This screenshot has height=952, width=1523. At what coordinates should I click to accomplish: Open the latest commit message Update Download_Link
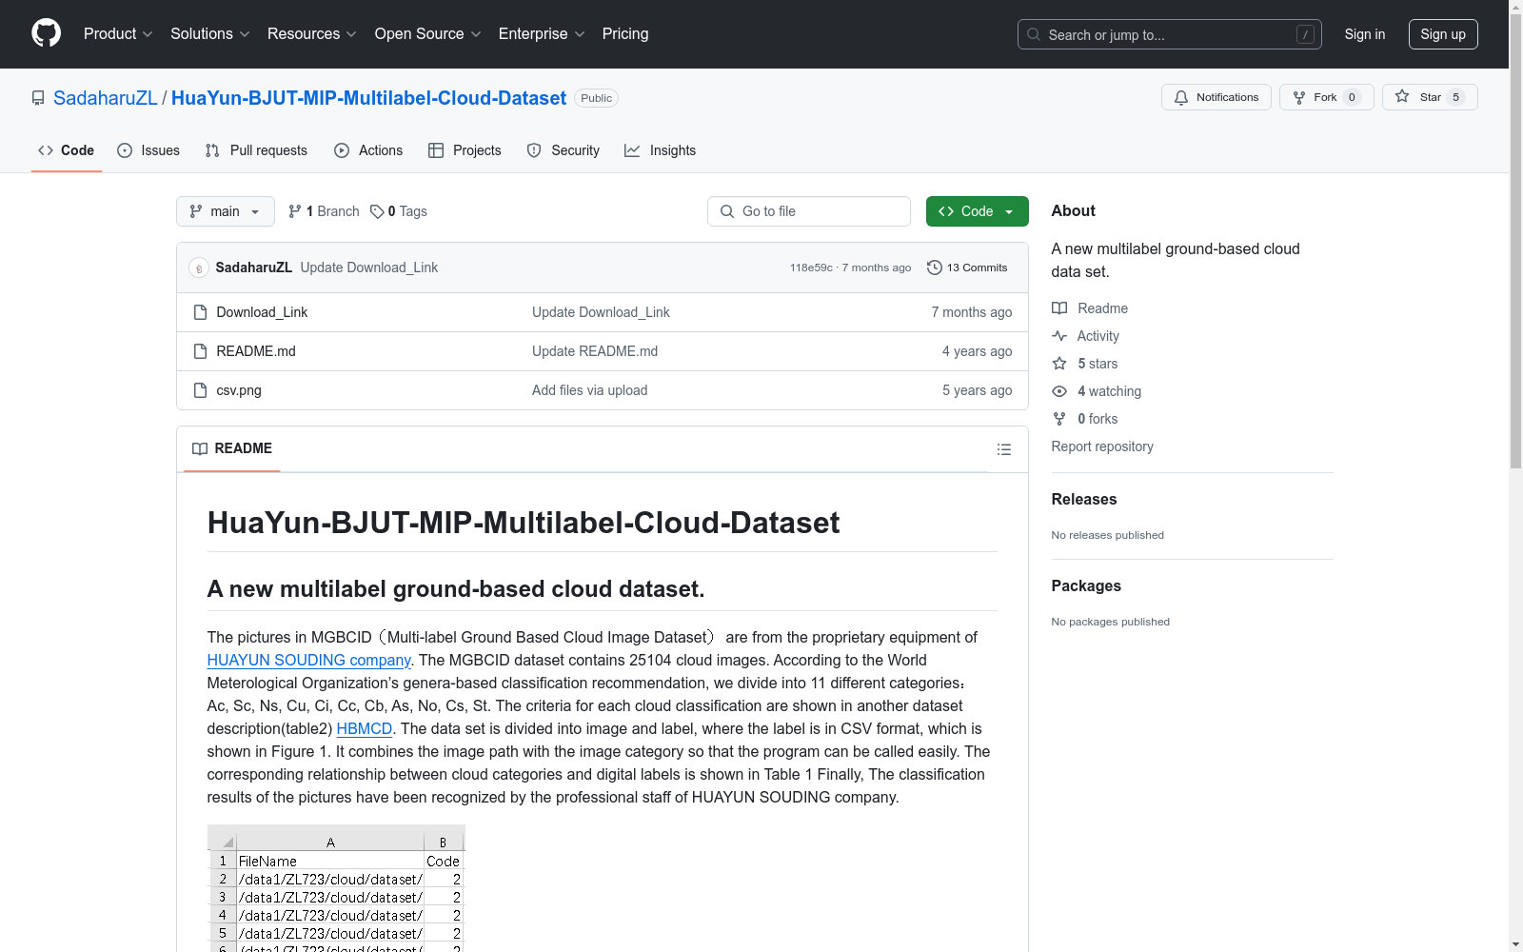click(369, 268)
